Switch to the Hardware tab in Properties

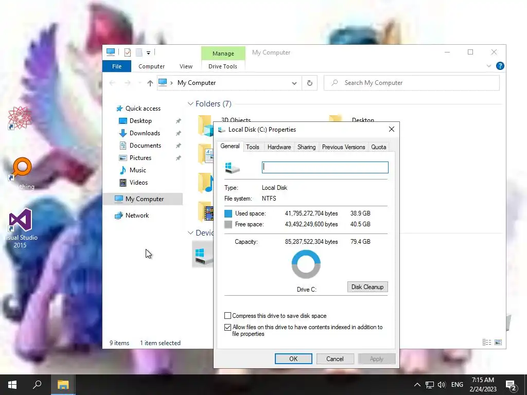click(279, 147)
